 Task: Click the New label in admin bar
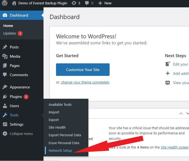(108, 3)
